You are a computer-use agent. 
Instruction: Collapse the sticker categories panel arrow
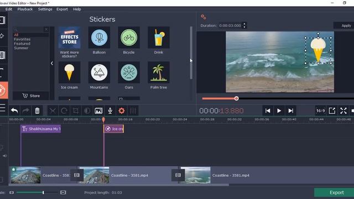pos(52,63)
